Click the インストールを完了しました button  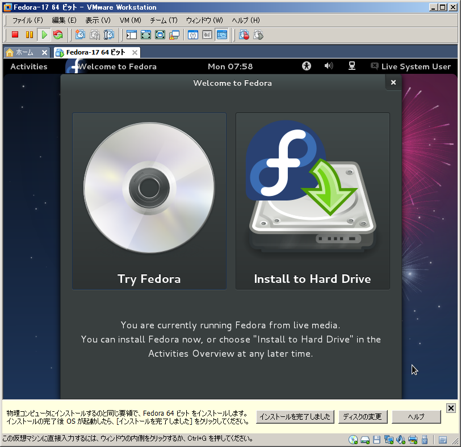[x=295, y=417]
